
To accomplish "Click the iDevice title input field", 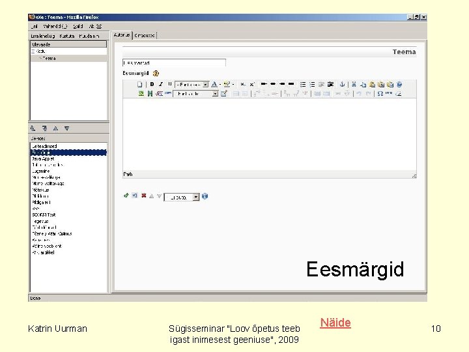I will pyautogui.click(x=174, y=63).
